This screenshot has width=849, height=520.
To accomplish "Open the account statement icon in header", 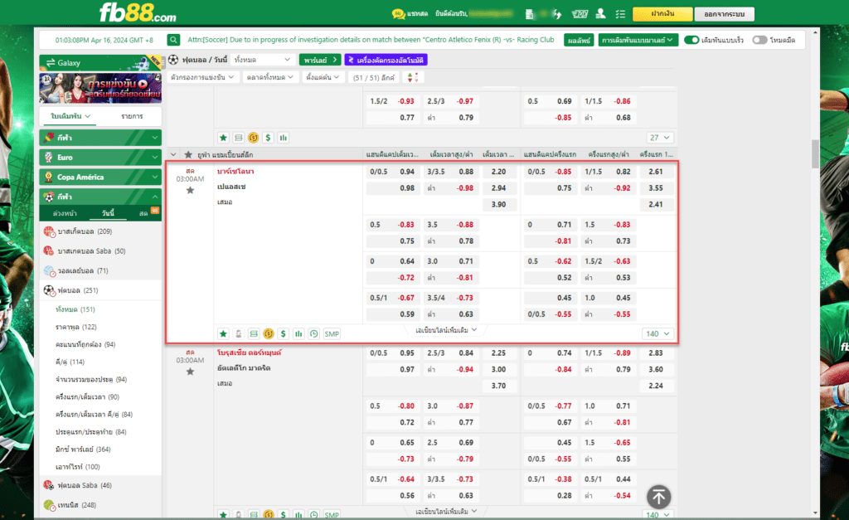I will click(x=530, y=14).
